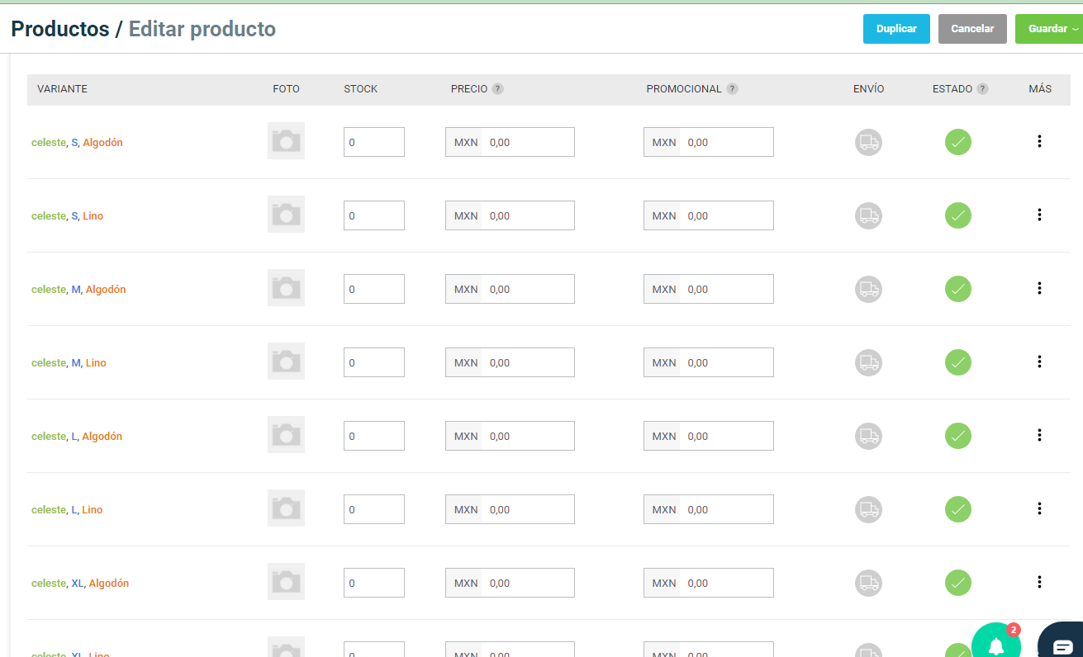
Task: Upload photo for celeste, L, Lino variant
Action: (286, 508)
